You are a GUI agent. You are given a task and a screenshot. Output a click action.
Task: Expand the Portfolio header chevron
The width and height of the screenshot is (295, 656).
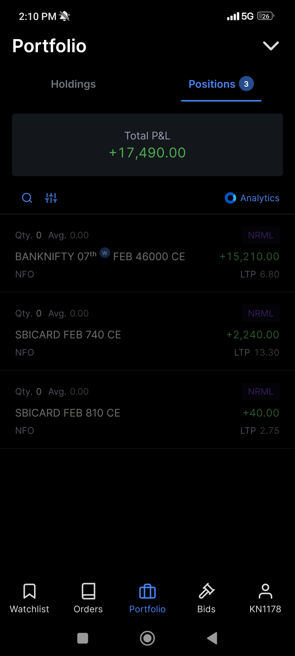coord(271,46)
